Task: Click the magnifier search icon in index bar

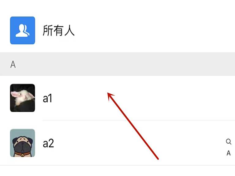Action: 229,141
